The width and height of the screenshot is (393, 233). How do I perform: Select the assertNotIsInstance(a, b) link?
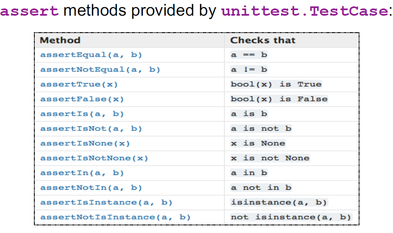tap(115, 217)
